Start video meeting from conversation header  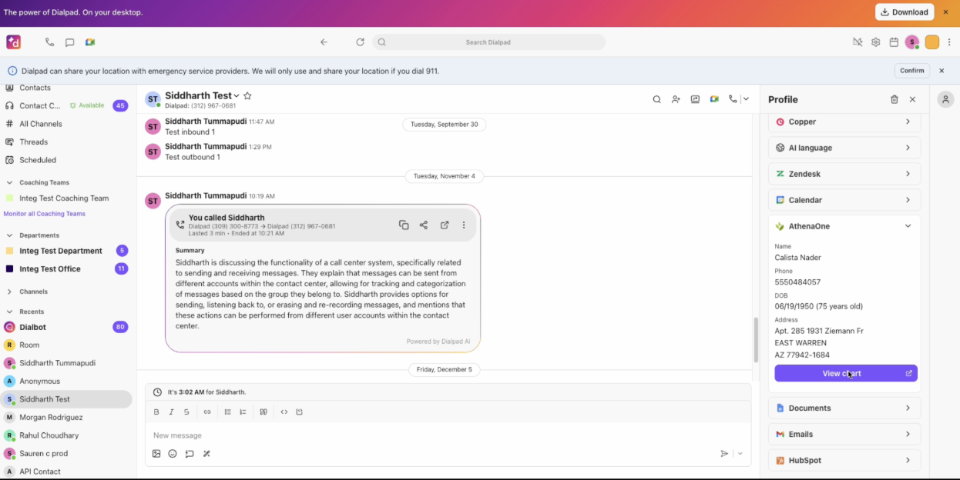[x=714, y=99]
